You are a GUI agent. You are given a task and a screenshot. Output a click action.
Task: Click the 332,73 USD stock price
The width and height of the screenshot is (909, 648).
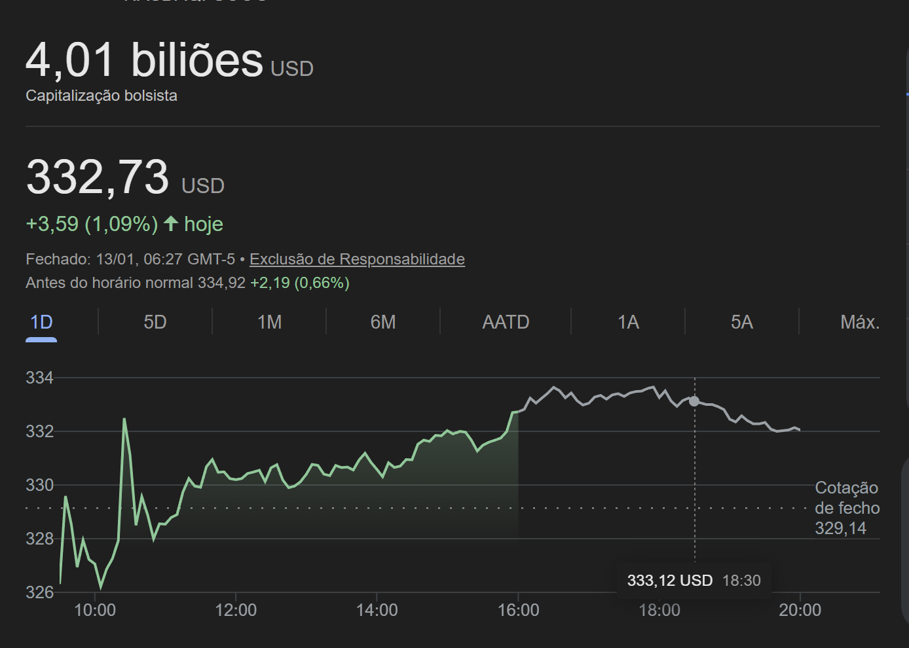coord(98,177)
